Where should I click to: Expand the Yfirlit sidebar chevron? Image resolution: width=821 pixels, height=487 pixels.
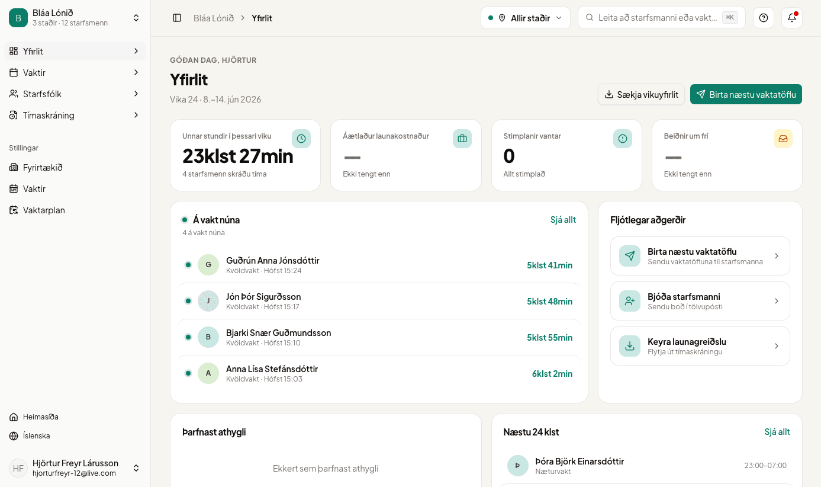pos(136,52)
